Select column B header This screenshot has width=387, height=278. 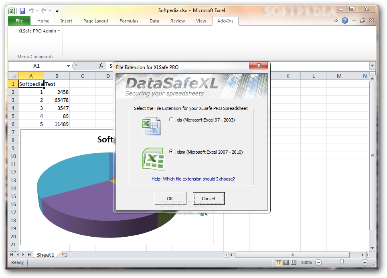point(57,76)
